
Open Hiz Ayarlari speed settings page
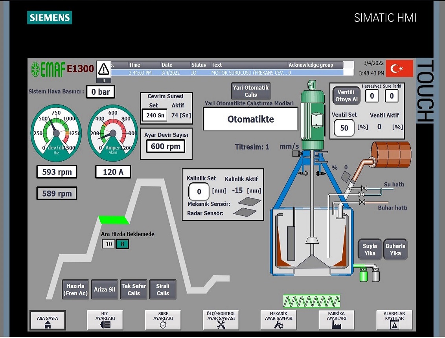pos(105,320)
